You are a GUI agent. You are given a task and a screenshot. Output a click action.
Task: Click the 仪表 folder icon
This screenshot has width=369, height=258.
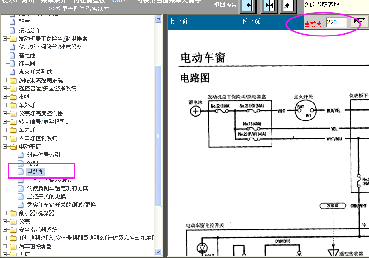coord(13,222)
